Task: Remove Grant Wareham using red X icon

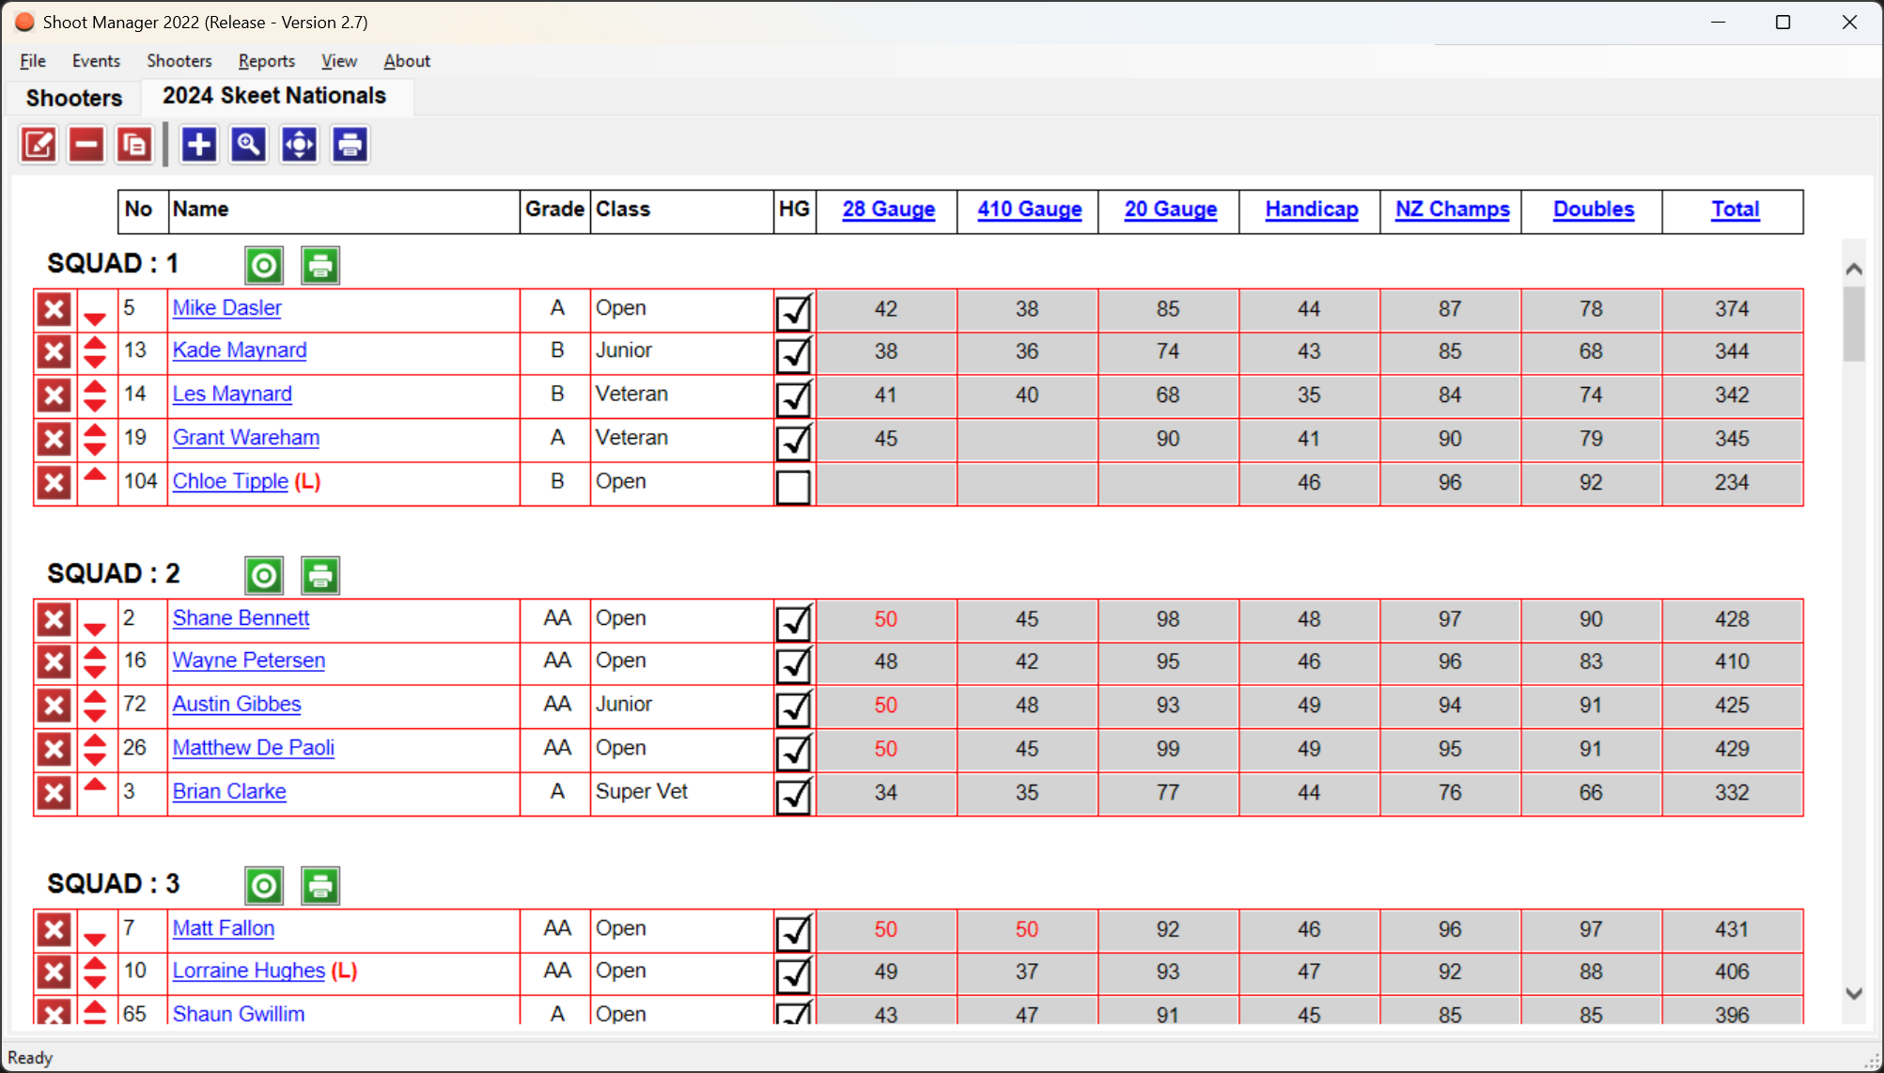Action: pos(54,439)
